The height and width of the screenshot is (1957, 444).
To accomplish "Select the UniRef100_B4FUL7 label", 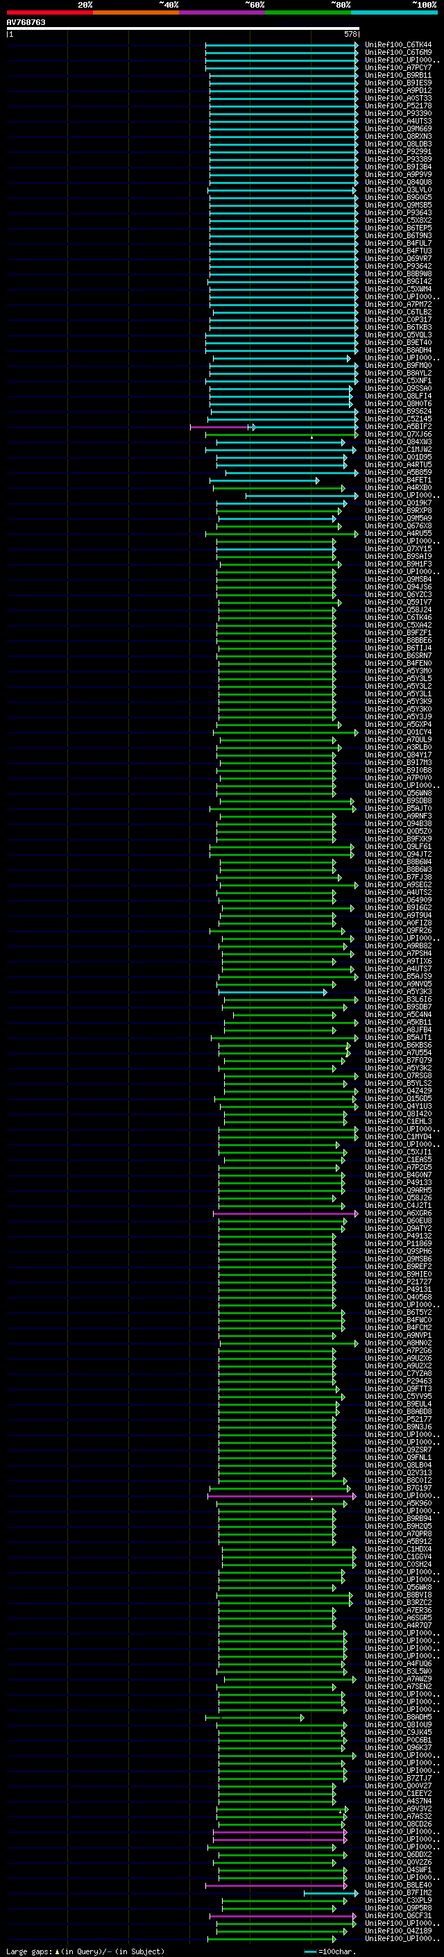I will 398,243.
